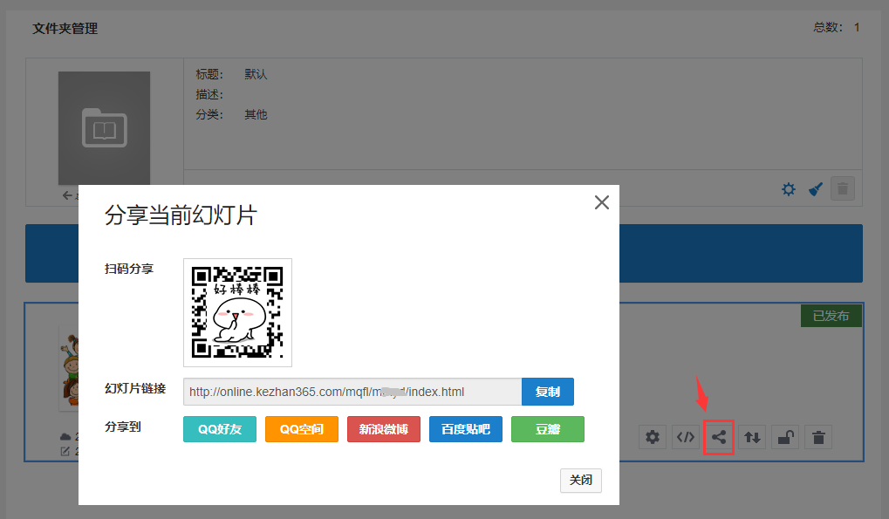This screenshot has width=889, height=519.
Task: Select the default folder cover thumbnail
Action: tap(105, 128)
